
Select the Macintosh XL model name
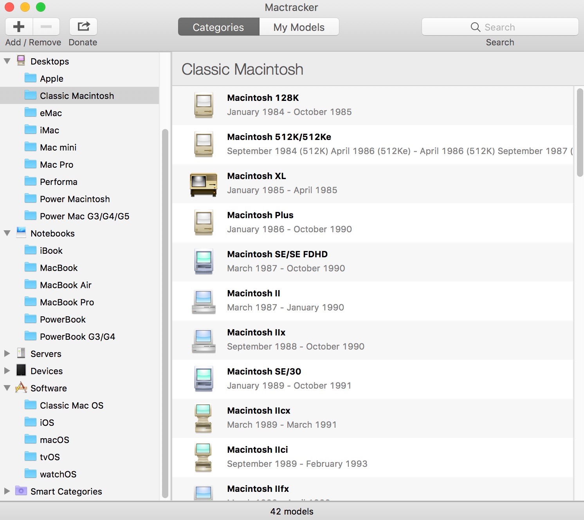point(257,176)
